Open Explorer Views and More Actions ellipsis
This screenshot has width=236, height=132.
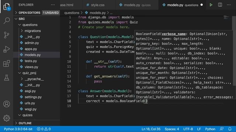[x=53, y=5]
